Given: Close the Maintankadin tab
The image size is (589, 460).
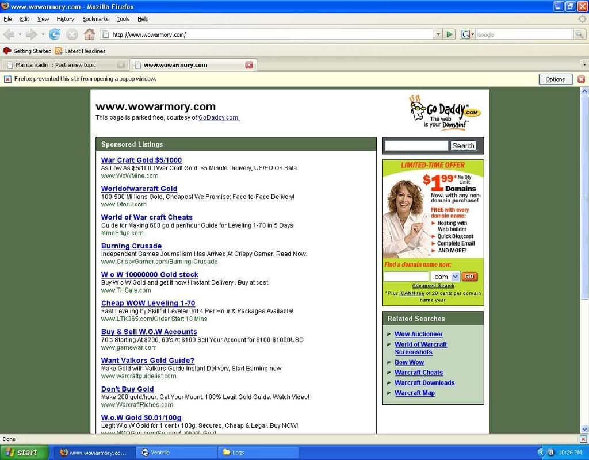Looking at the screenshot, I should 121,65.
